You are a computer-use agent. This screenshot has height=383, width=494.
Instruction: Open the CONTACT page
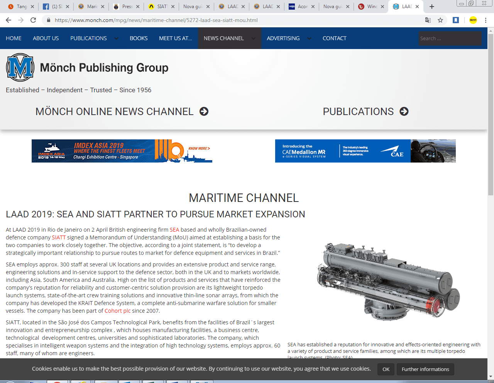point(335,38)
